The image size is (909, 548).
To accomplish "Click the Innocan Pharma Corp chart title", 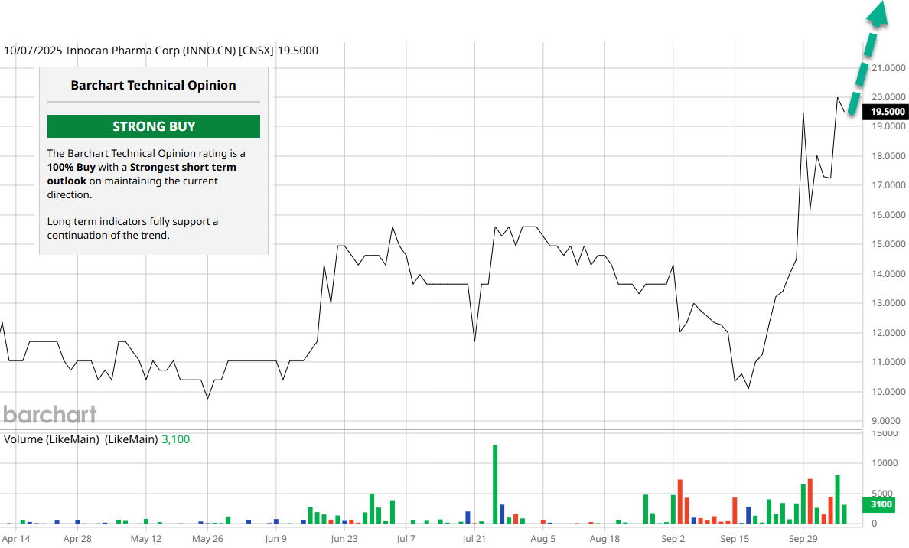I will 161,51.
